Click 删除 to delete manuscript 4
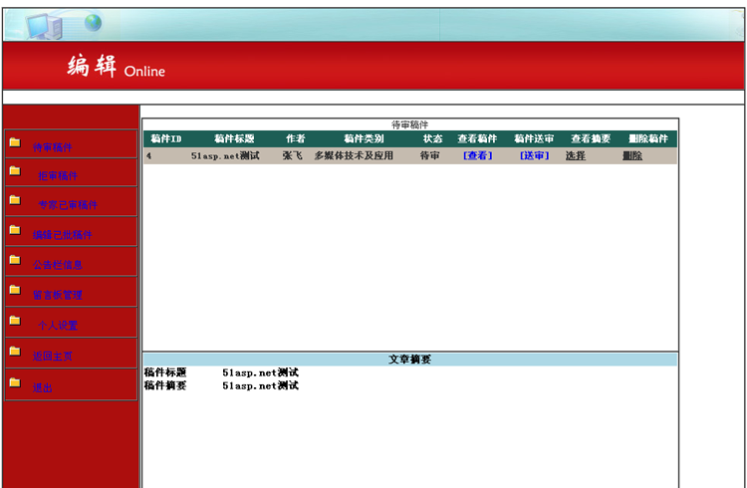Viewport: 747px width, 488px height. click(x=632, y=155)
